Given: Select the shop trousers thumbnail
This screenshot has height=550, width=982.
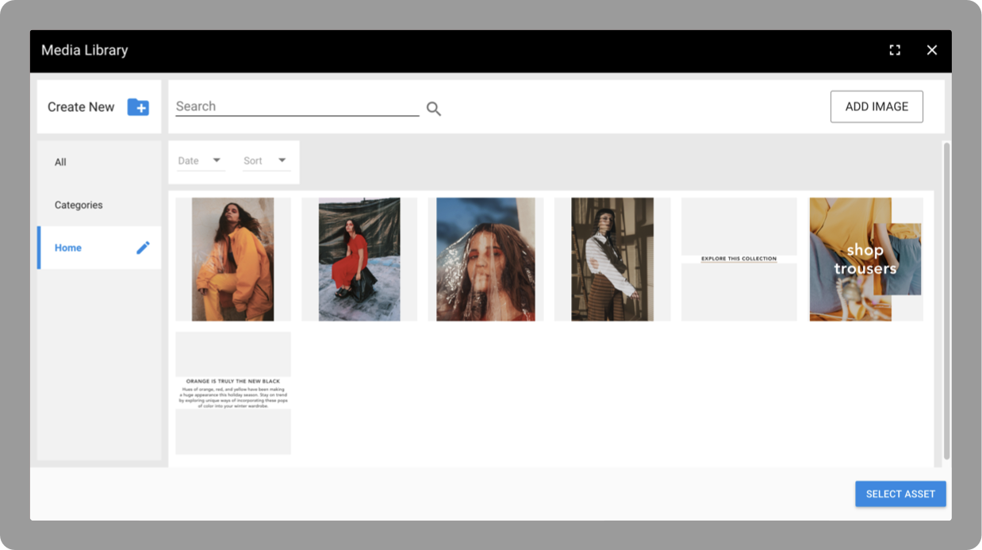Looking at the screenshot, I should [865, 260].
